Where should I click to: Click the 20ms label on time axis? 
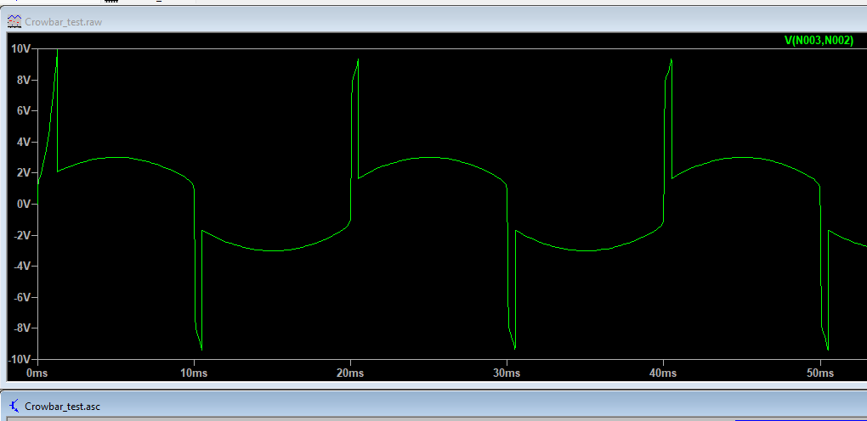[x=350, y=373]
